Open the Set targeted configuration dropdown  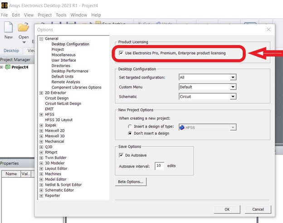233,78
